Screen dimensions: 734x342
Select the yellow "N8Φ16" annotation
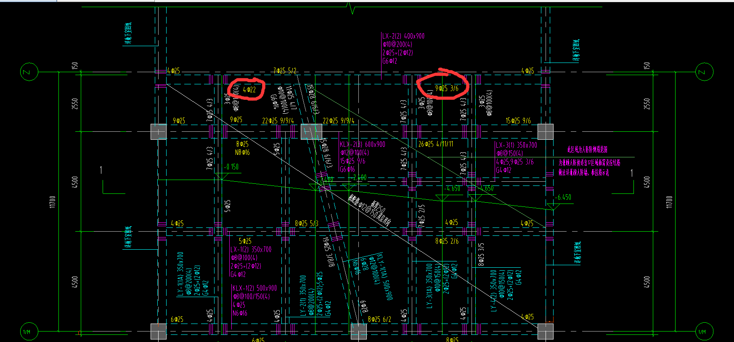click(x=242, y=153)
